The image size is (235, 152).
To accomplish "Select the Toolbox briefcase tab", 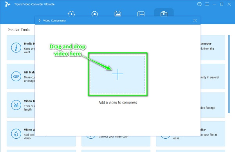I will pos(164,14).
